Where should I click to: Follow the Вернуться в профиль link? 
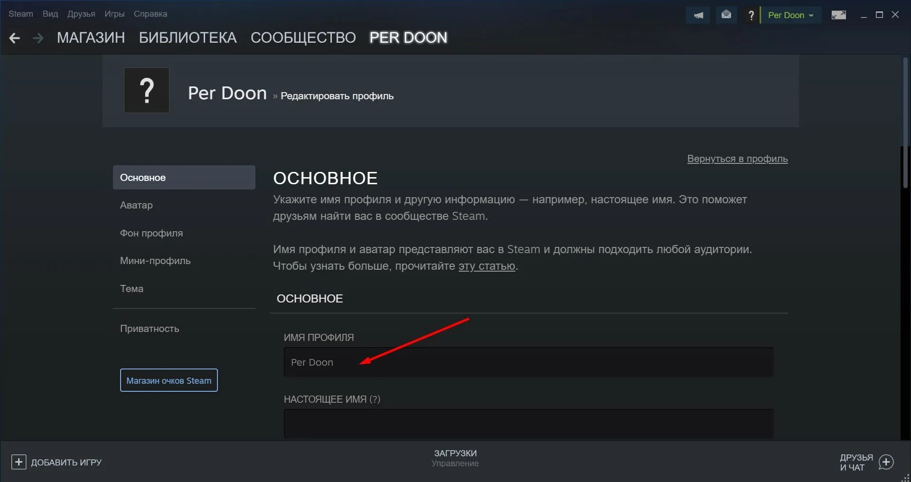pyautogui.click(x=738, y=159)
